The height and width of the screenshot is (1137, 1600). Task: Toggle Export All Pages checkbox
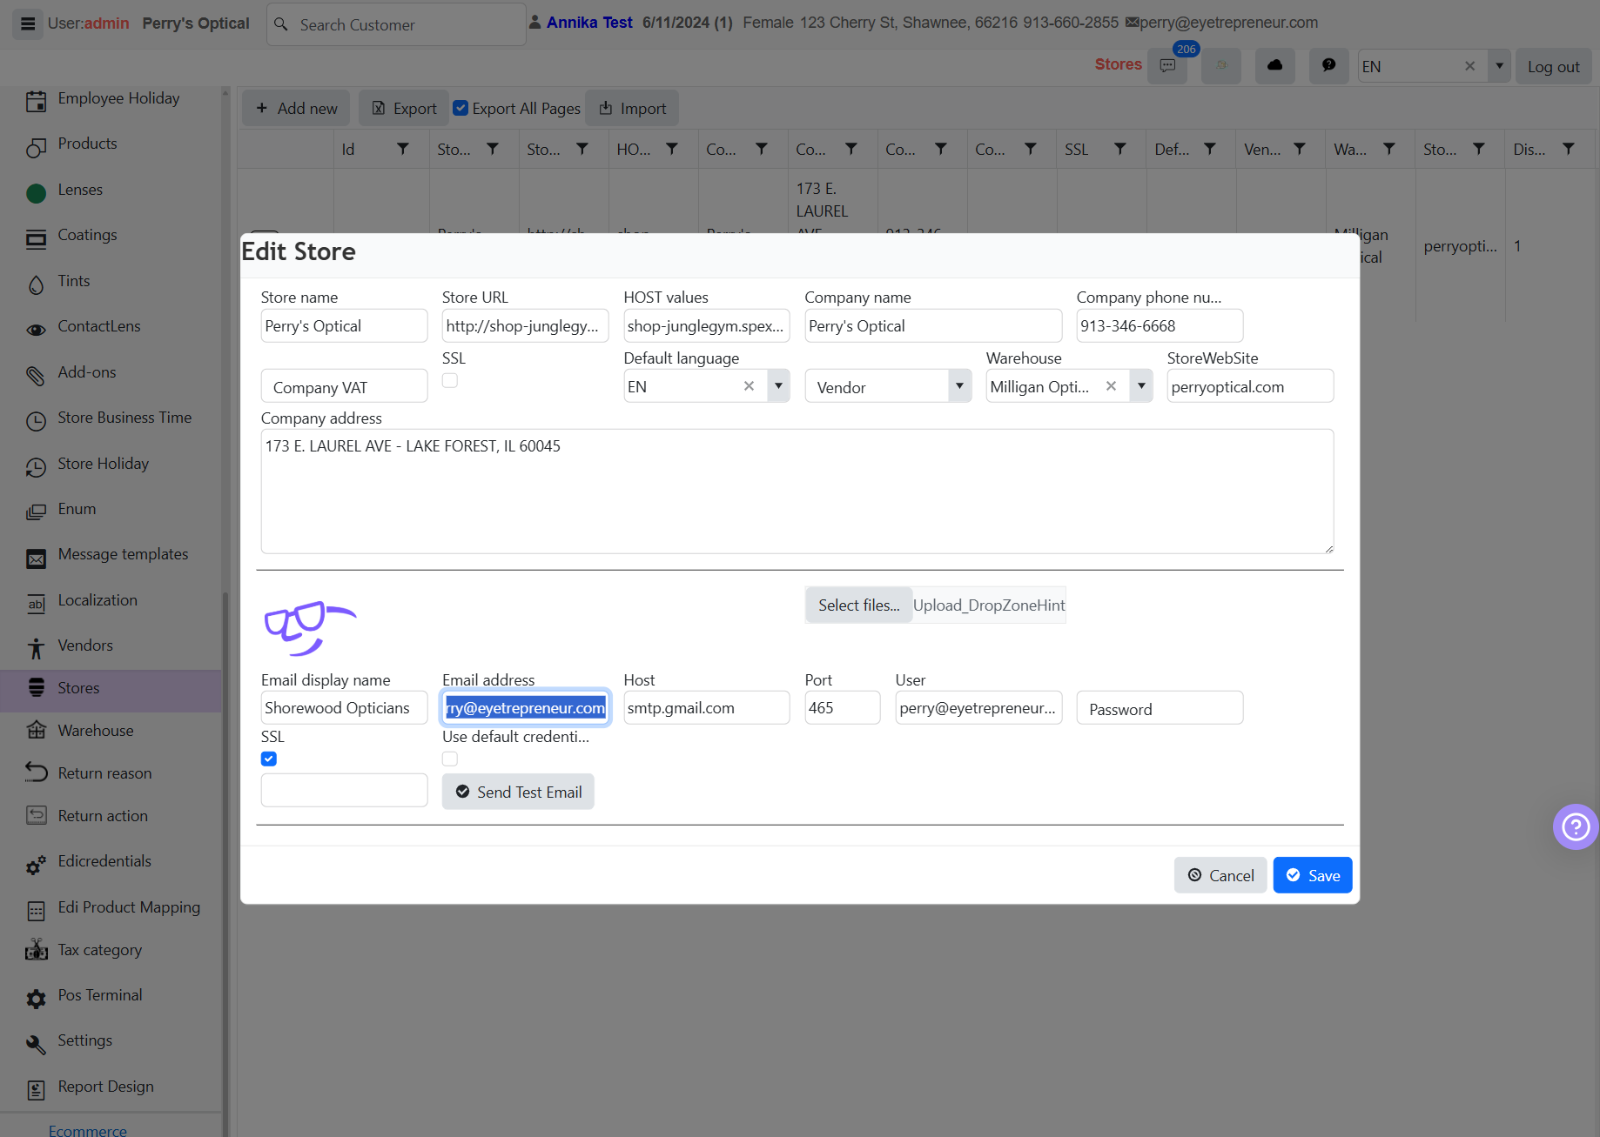pos(461,108)
